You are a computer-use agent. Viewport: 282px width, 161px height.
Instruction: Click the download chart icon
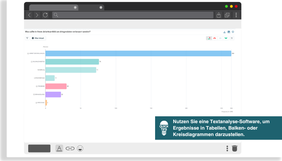[224, 32]
